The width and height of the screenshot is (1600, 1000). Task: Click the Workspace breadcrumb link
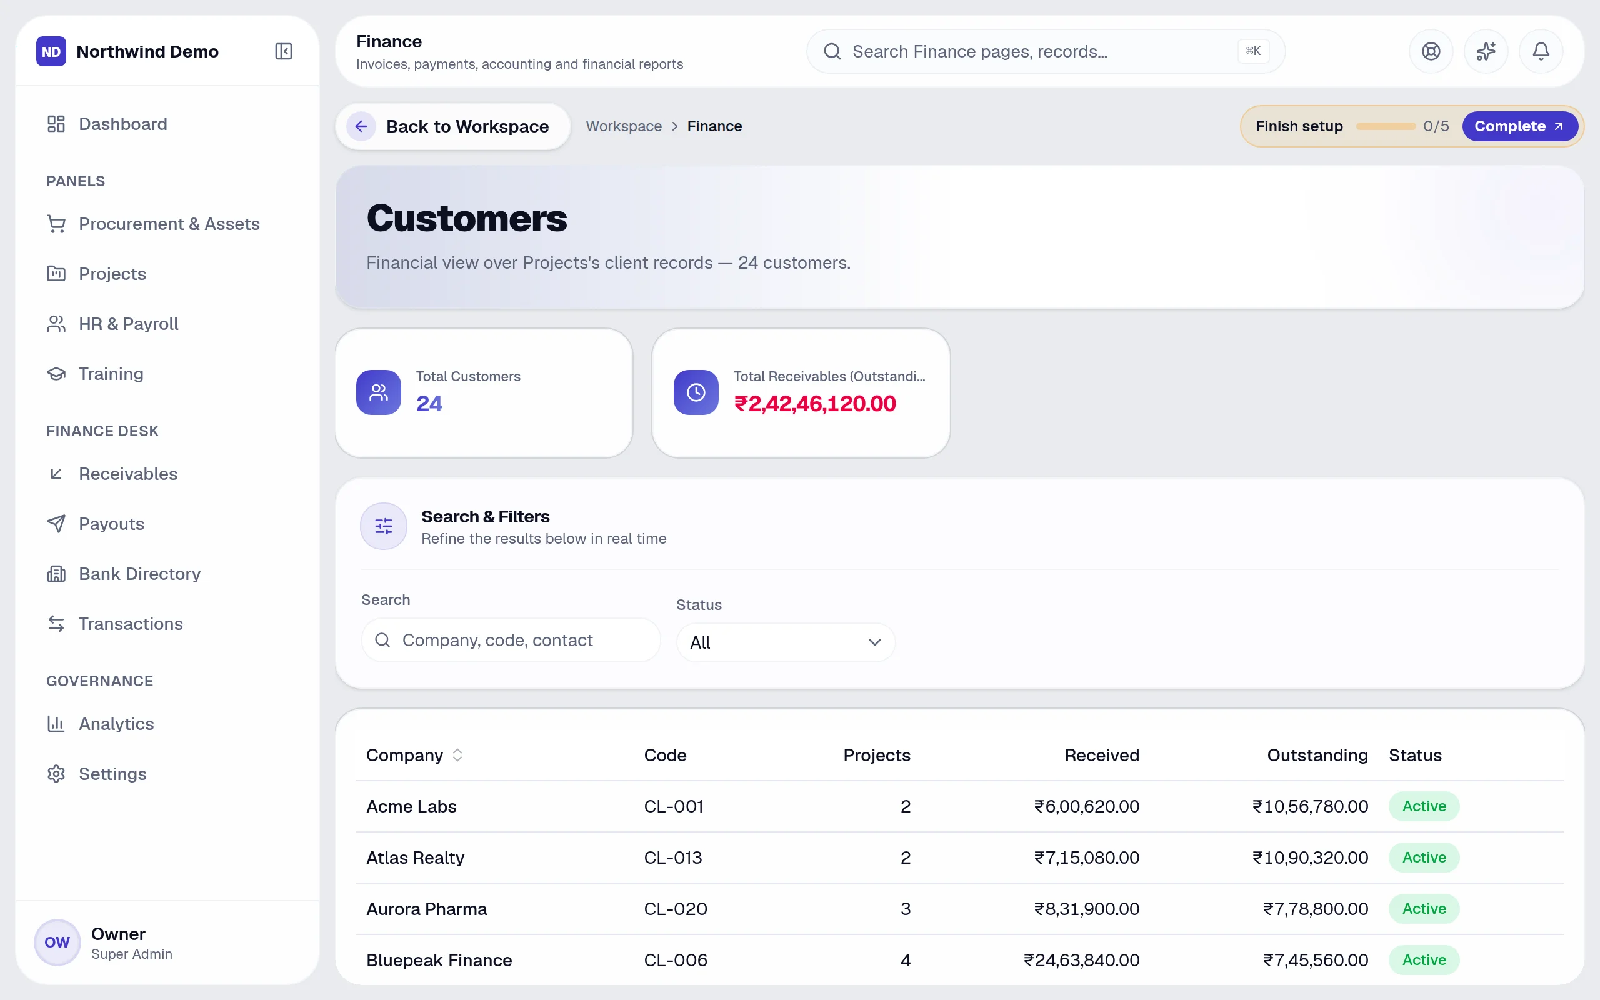(624, 126)
